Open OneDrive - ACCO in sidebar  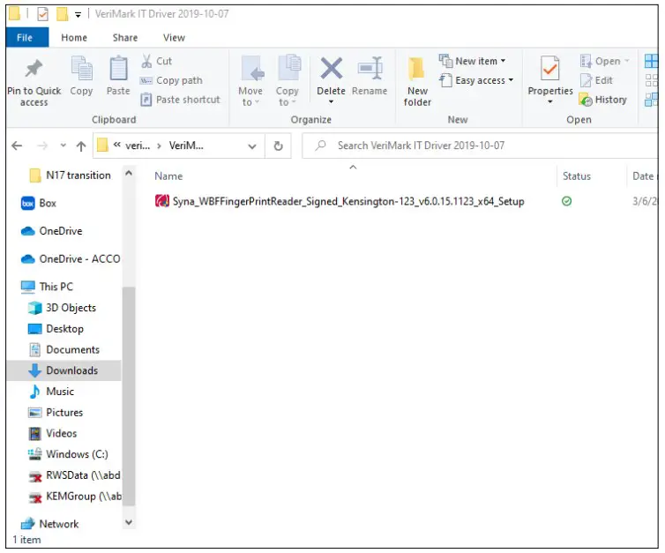71,258
